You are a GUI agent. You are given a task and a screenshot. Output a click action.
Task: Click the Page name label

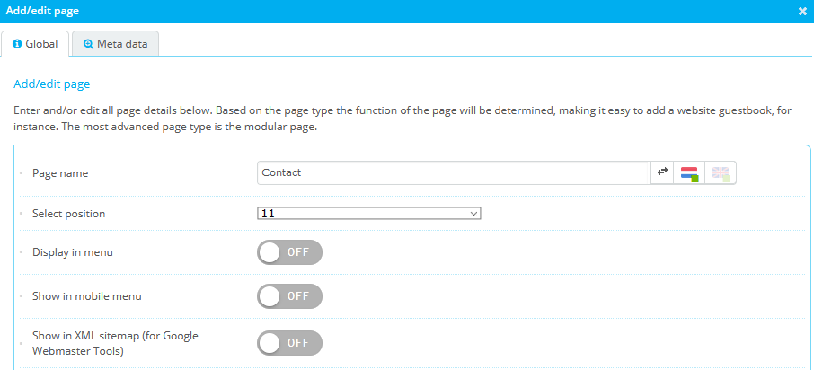pos(60,172)
